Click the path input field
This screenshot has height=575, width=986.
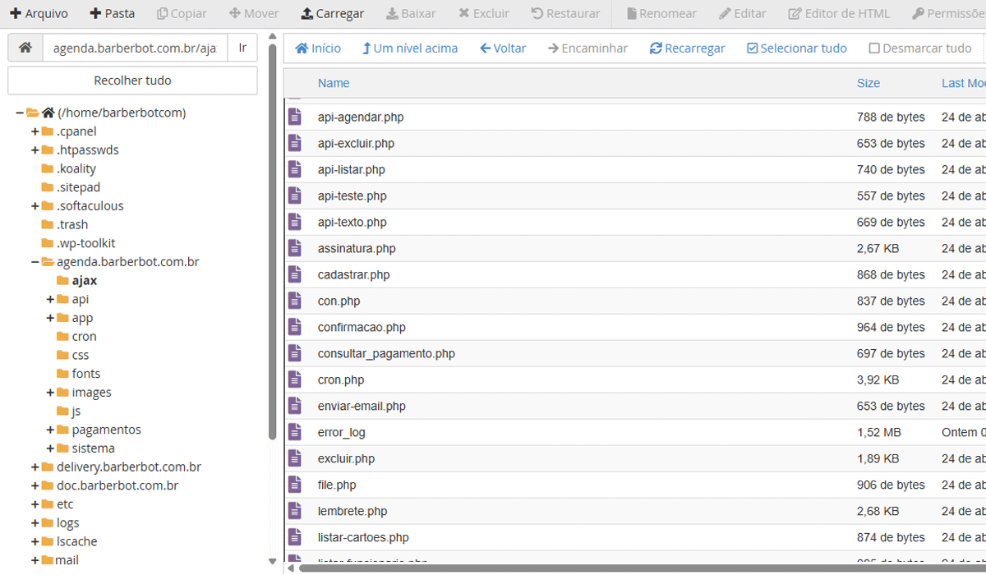click(134, 48)
